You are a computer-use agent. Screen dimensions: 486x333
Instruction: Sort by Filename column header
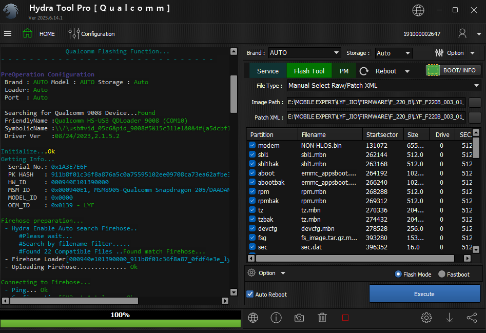pyautogui.click(x=331, y=135)
